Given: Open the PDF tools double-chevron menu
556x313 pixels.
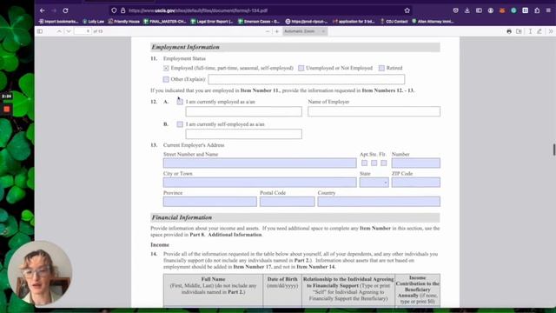Looking at the screenshot, I should click(550, 31).
